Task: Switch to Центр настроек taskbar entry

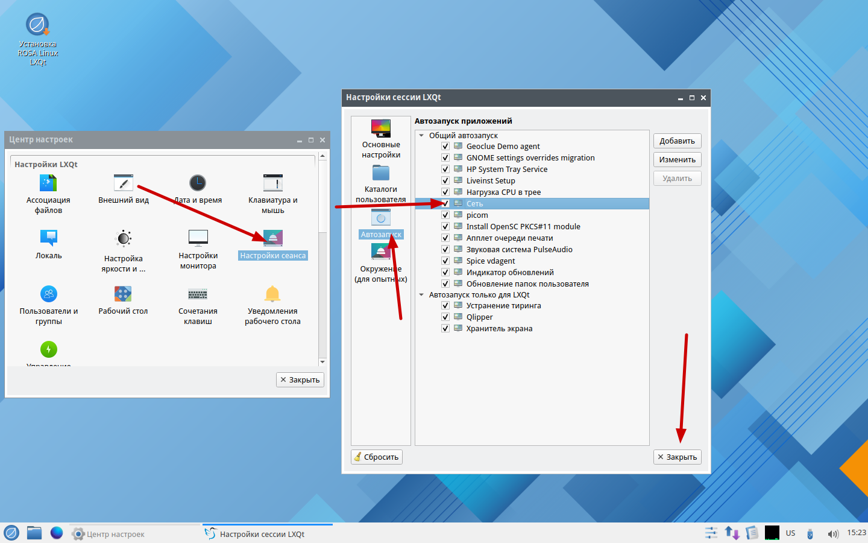Action: (134, 534)
